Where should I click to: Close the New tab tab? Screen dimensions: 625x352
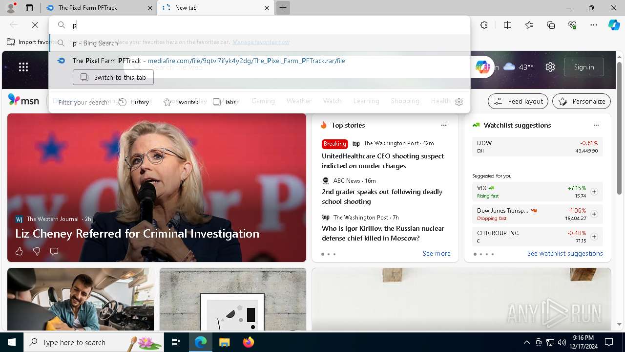(267, 8)
